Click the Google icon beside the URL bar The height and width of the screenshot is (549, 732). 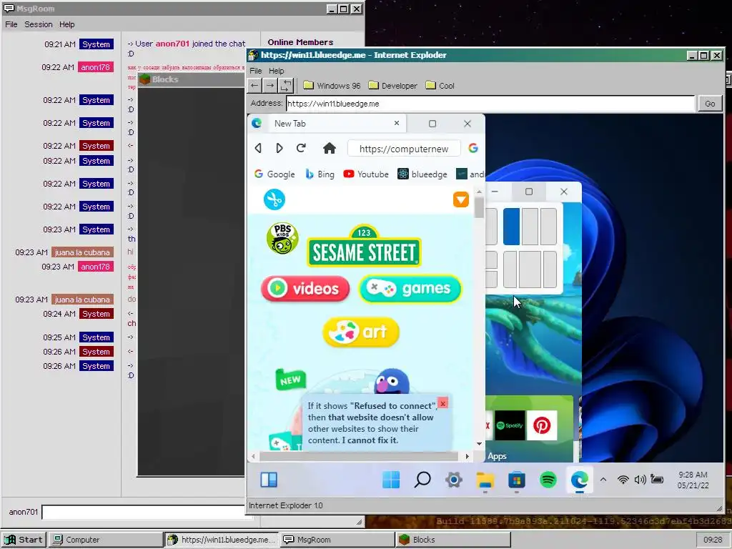tap(473, 149)
